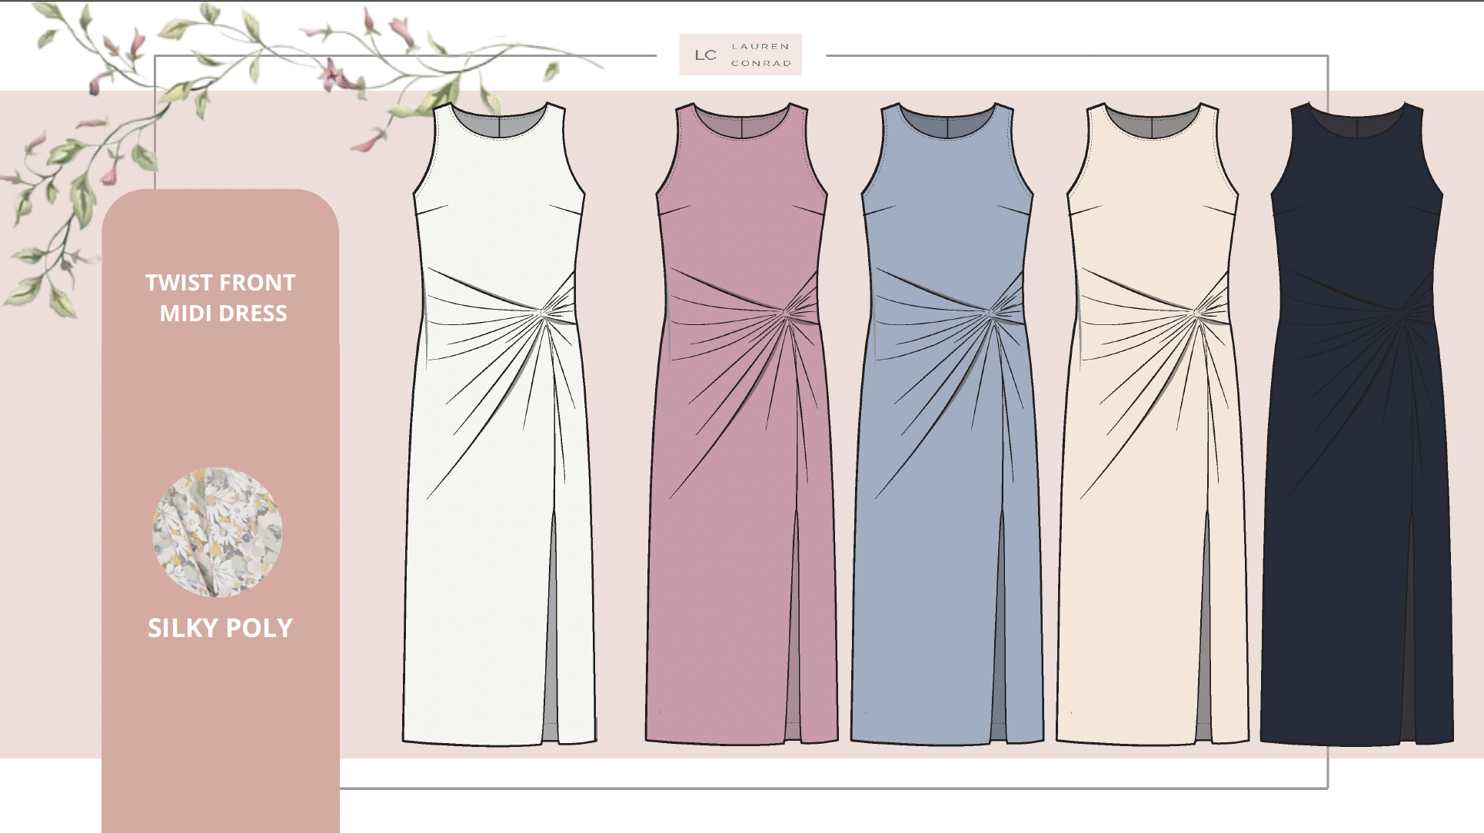The height and width of the screenshot is (833, 1484).
Task: Click the Lauren Conrad LC logo
Action: pyautogui.click(x=740, y=55)
